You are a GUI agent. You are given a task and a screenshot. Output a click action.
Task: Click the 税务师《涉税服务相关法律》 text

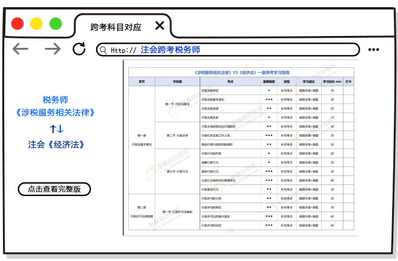tap(56, 106)
